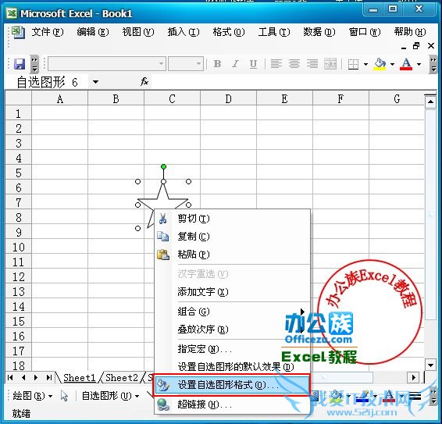Screen dimensions: 442x424
Task: Open the font size combo box
Action: pos(186,64)
